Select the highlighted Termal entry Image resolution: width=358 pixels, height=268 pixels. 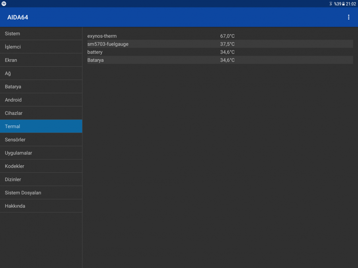coord(41,126)
